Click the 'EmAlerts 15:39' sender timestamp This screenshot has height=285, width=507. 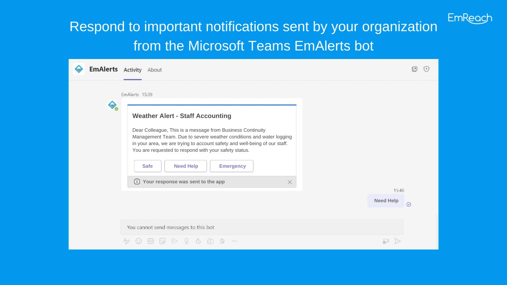137,95
